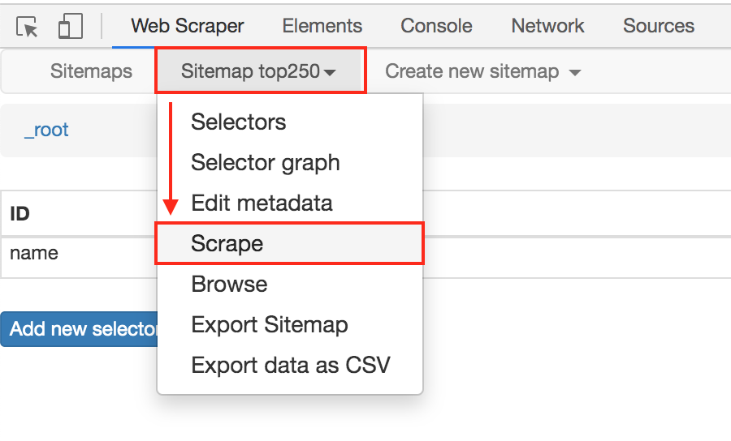Click the name selector row
The image size is (731, 441).
[34, 253]
